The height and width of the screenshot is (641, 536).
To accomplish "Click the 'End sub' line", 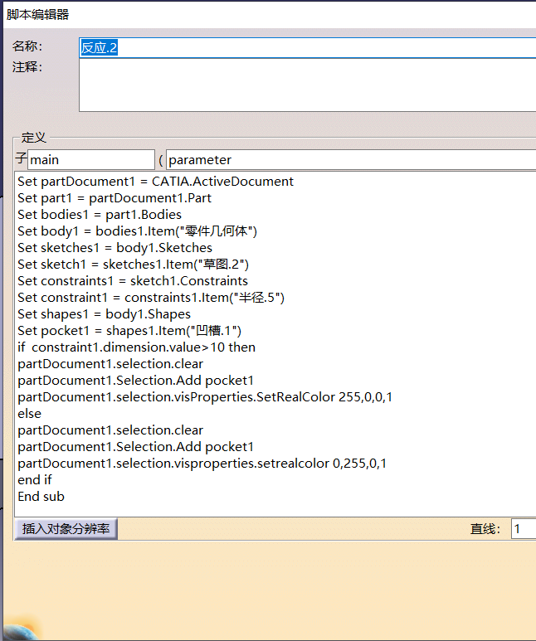I will (41, 497).
